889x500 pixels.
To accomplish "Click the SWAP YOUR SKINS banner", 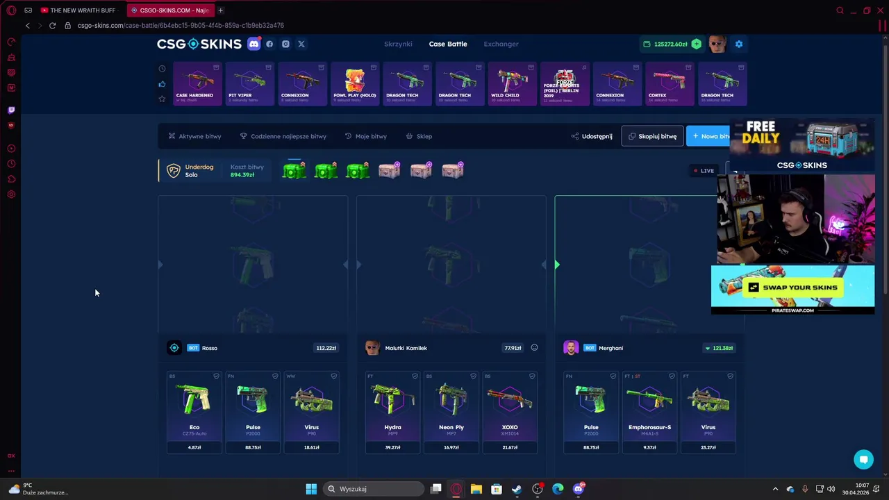I will [792, 290].
